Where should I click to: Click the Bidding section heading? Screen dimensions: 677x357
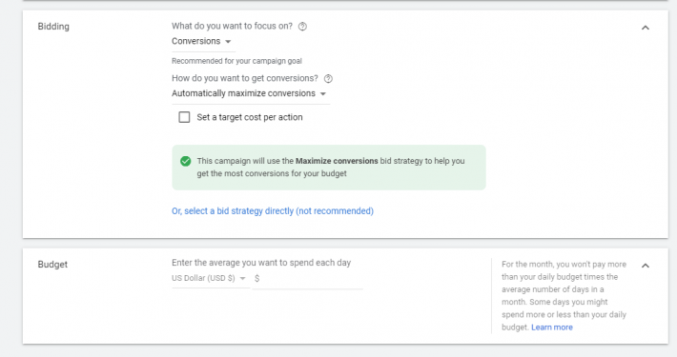pyautogui.click(x=53, y=27)
